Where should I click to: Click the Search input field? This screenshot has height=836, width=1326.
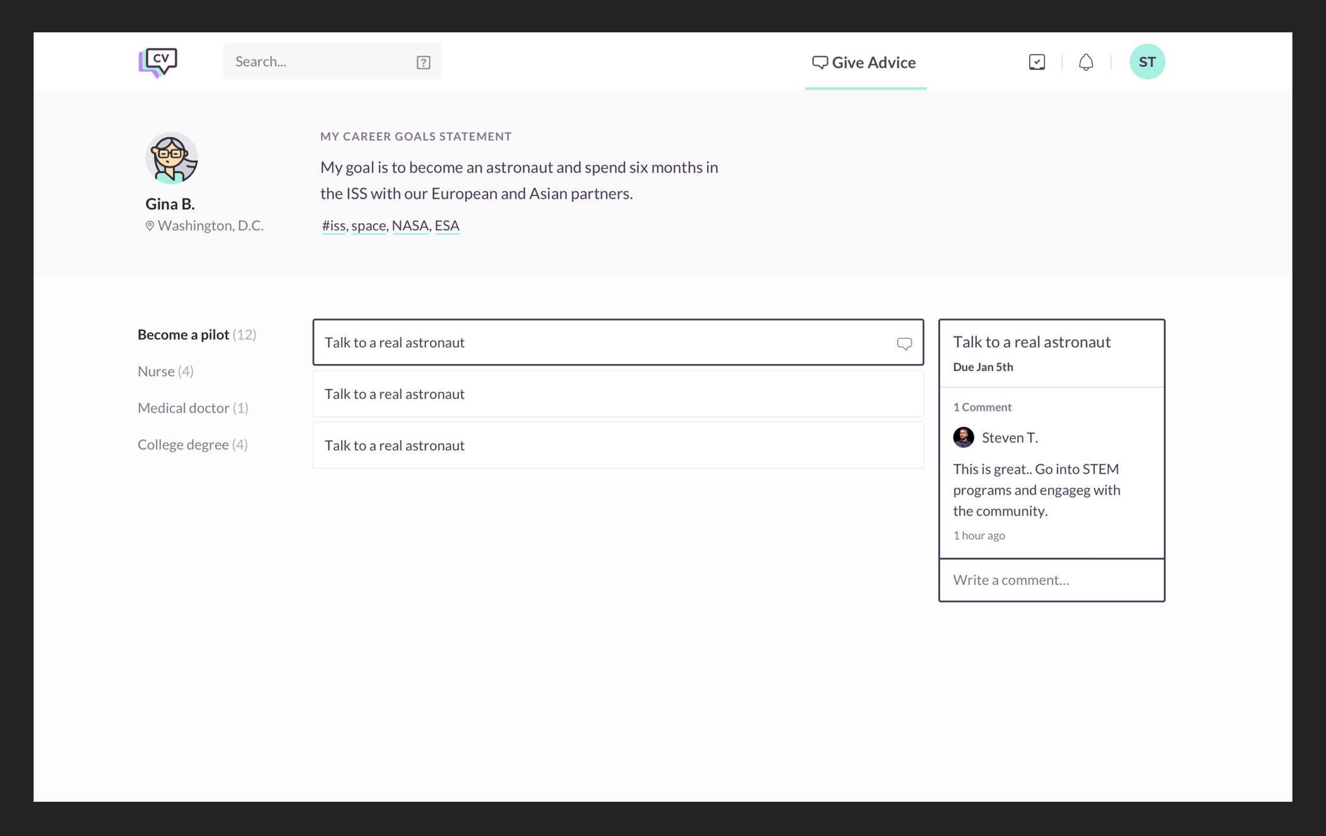tap(319, 62)
